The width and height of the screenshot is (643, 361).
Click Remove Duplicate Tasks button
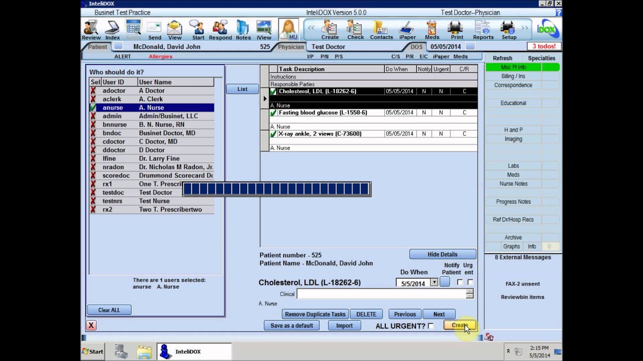[315, 314]
